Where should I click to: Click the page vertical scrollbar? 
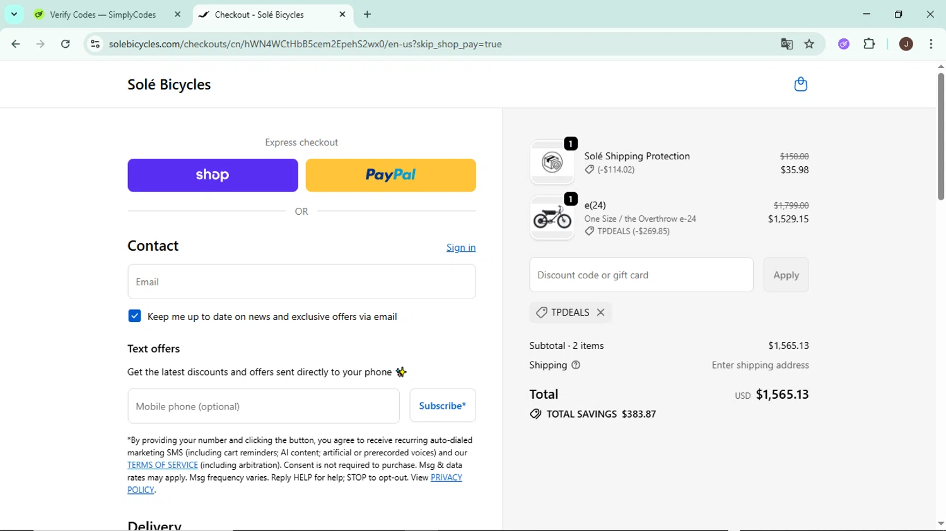(x=940, y=137)
